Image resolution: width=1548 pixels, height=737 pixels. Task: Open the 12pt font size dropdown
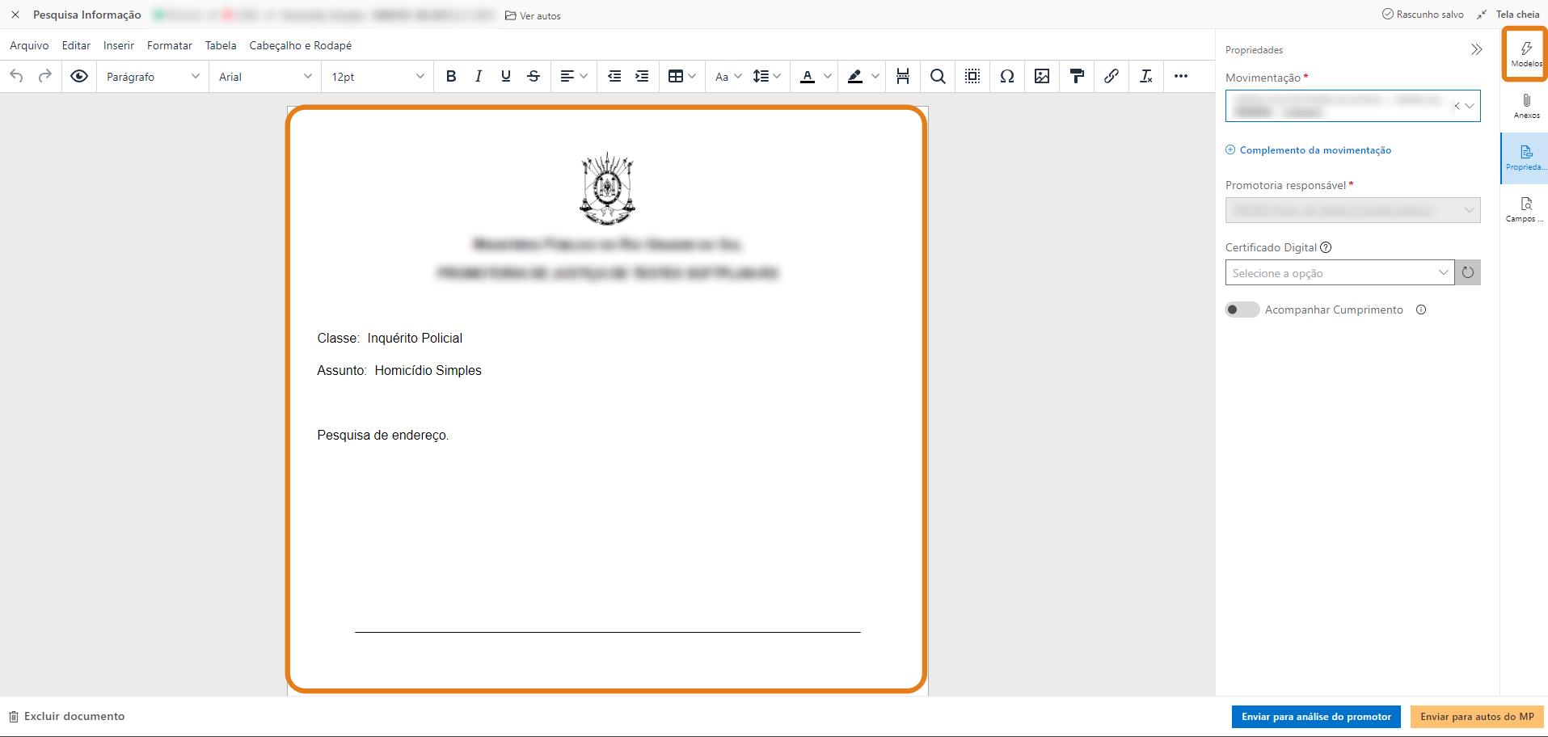(377, 77)
